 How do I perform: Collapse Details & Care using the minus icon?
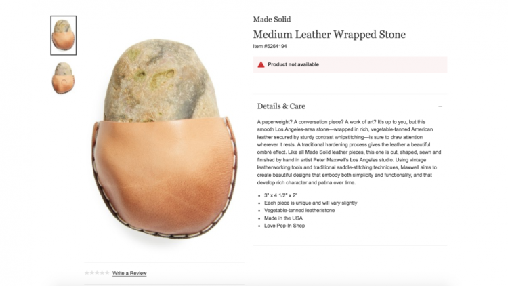click(x=440, y=106)
